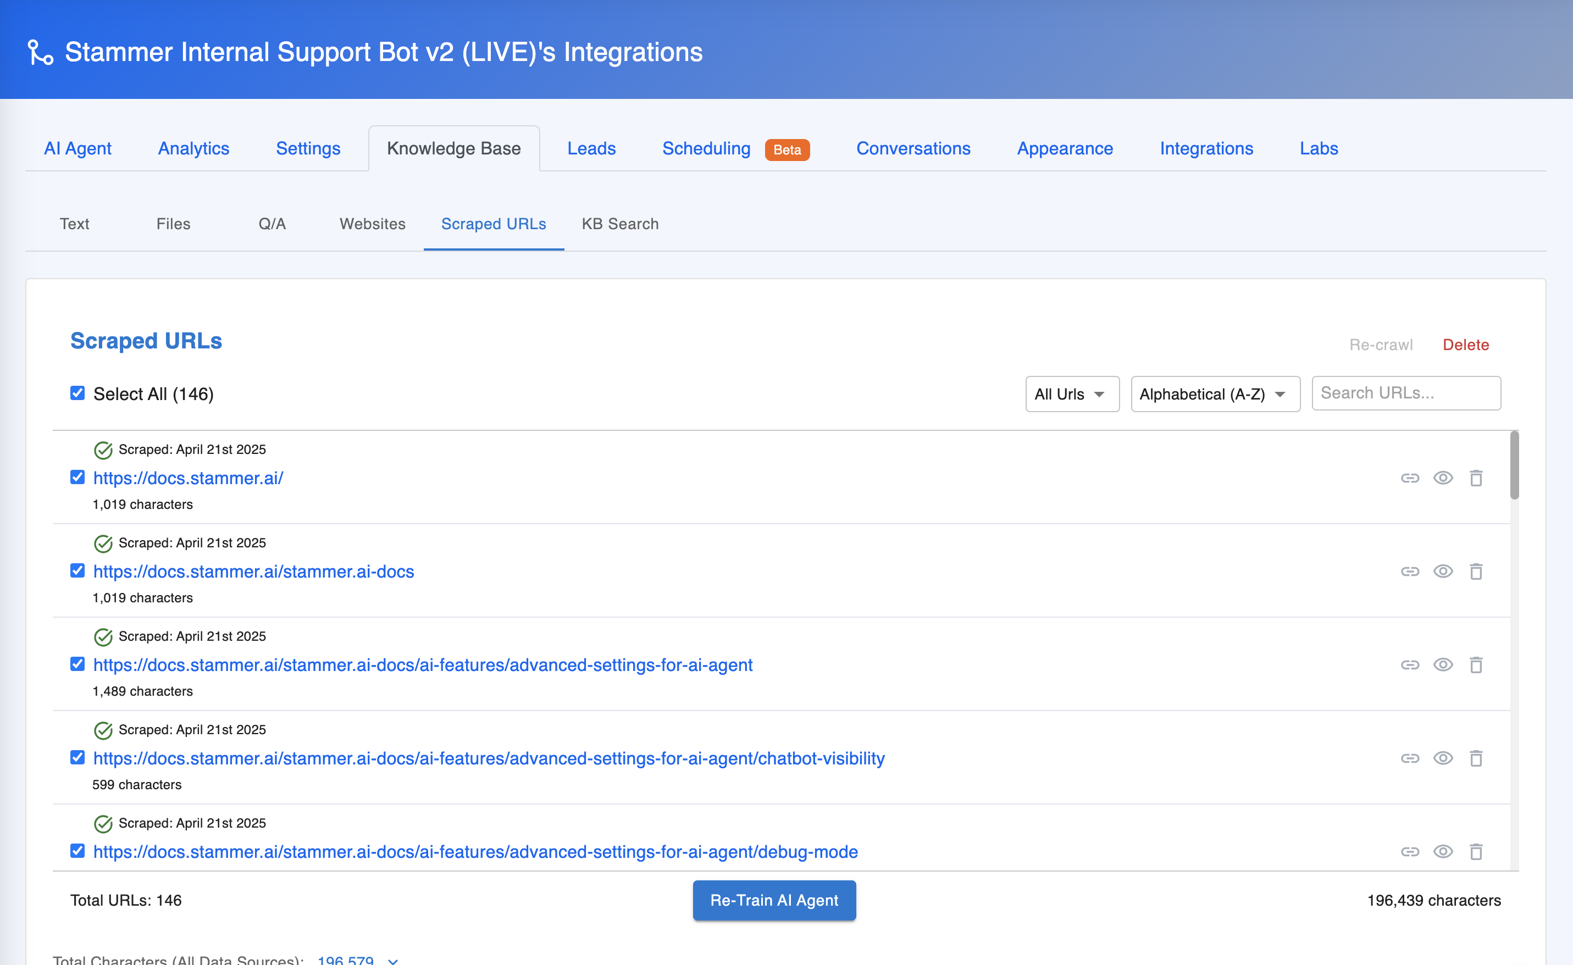The height and width of the screenshot is (965, 1573).
Task: Open the advanced-settings-for-ai-agent link
Action: coord(423,665)
